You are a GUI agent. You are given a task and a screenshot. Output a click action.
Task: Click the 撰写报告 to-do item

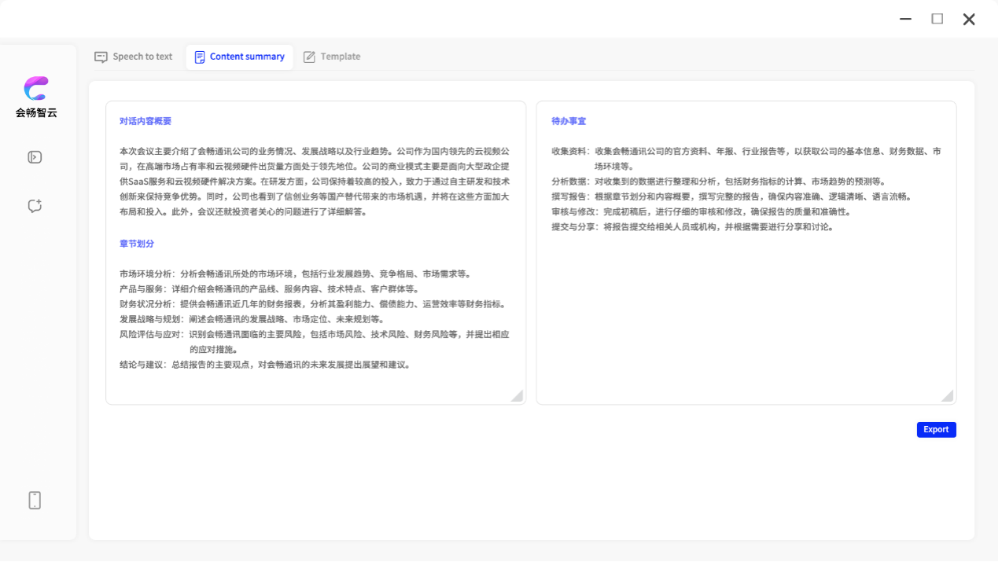(x=731, y=197)
